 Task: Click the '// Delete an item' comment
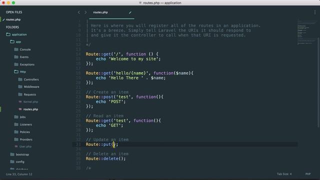(x=107, y=154)
